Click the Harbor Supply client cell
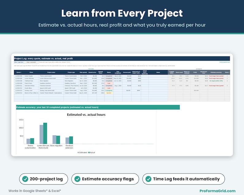 click(31, 76)
